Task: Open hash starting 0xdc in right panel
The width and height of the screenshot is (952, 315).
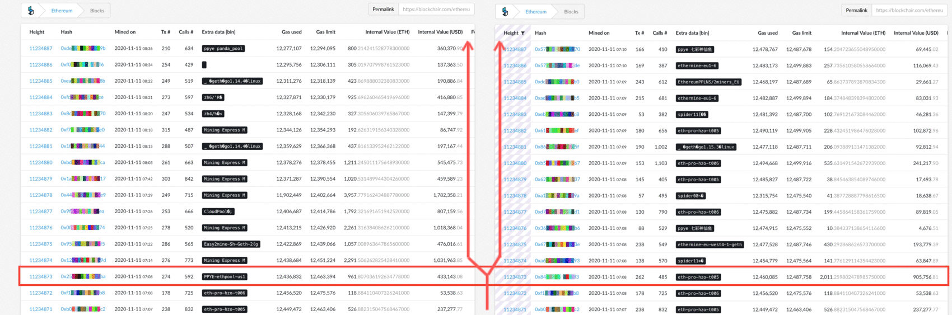Action: [x=557, y=82]
